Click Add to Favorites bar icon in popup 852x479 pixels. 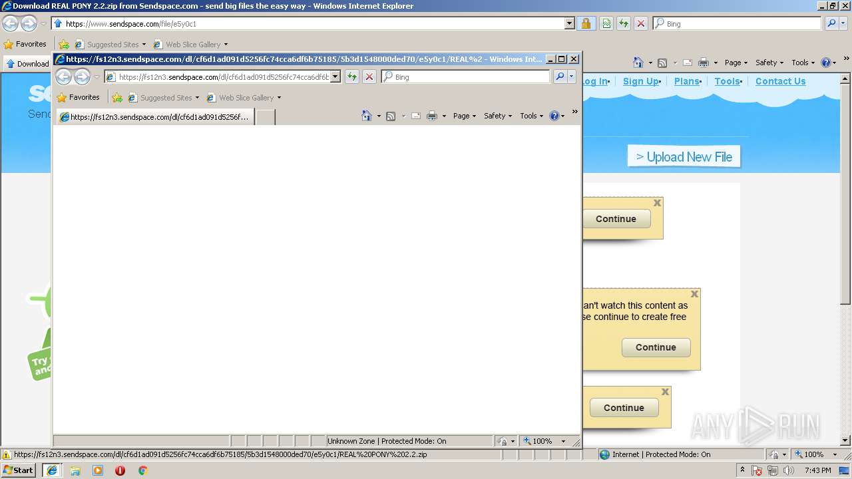tap(117, 98)
